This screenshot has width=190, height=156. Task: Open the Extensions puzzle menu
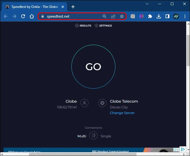click(x=150, y=16)
